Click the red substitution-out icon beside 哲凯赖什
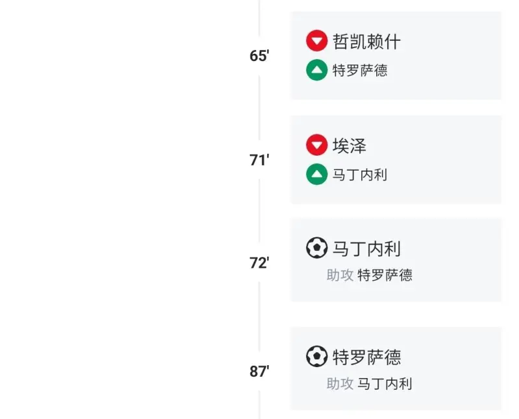 click(317, 42)
